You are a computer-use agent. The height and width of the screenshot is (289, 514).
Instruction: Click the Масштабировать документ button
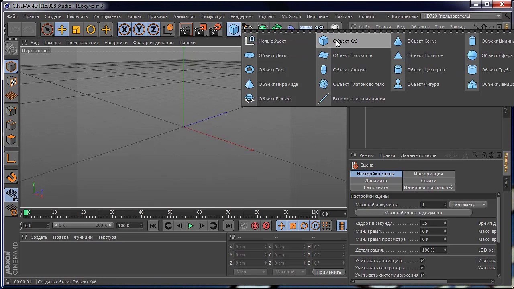click(x=413, y=213)
